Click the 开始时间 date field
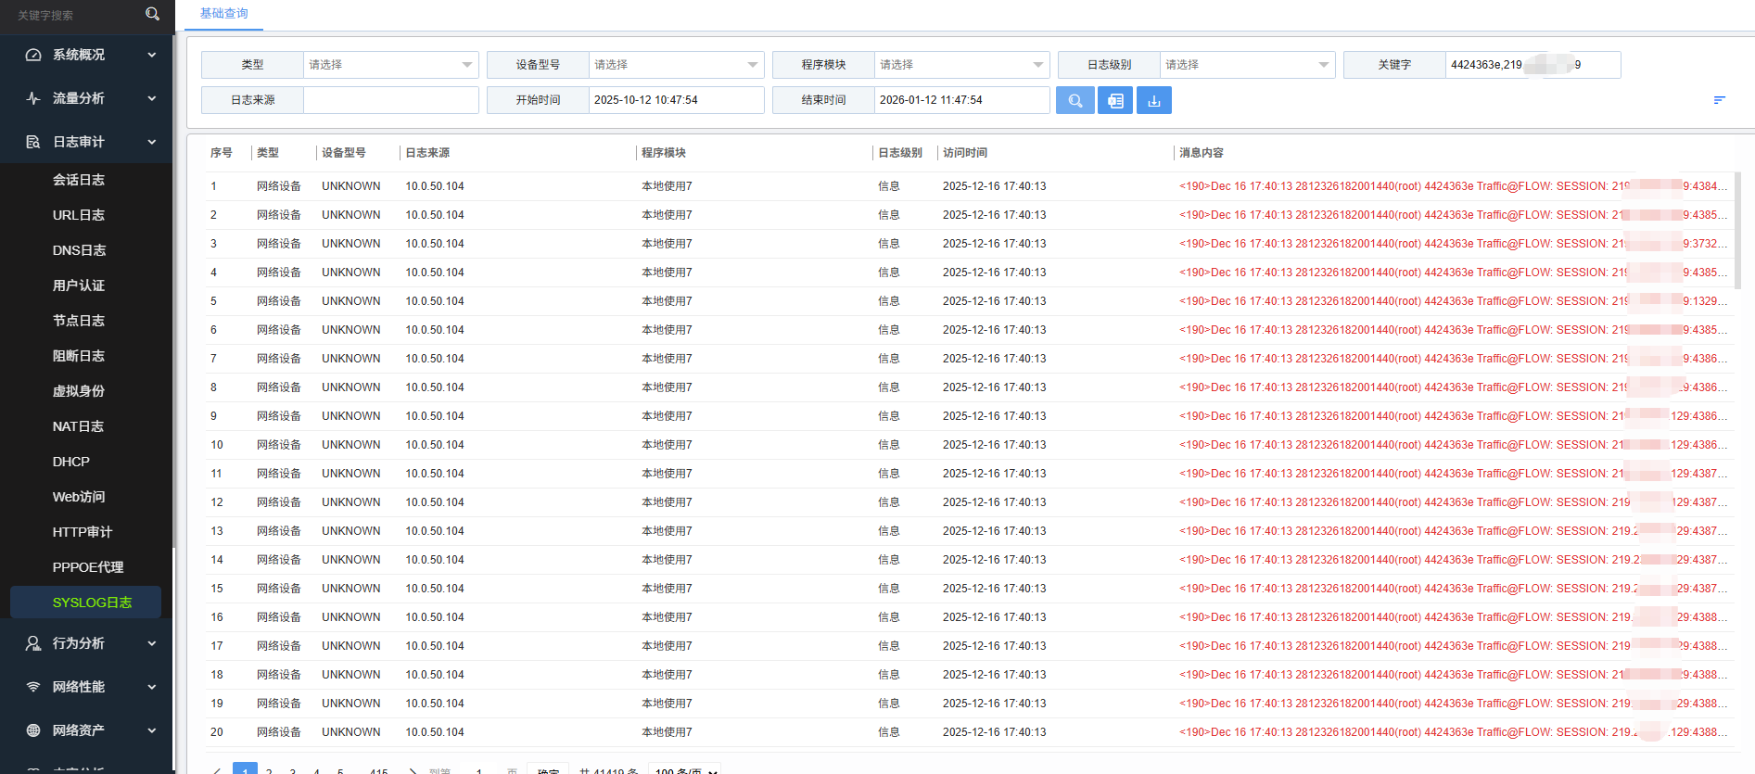 (x=676, y=100)
